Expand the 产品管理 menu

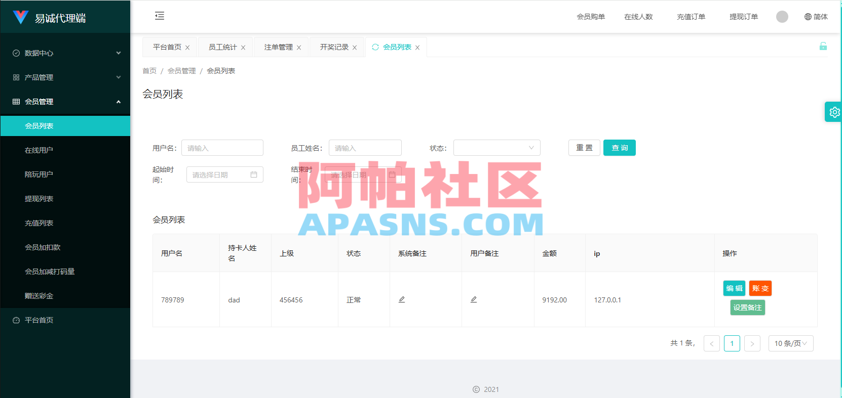[65, 77]
